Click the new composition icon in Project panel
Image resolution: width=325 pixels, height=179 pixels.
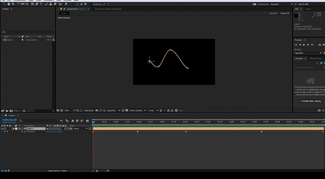(11, 111)
